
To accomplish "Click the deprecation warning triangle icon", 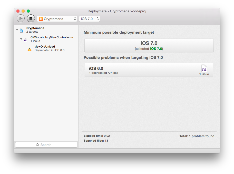I will tap(30, 49).
